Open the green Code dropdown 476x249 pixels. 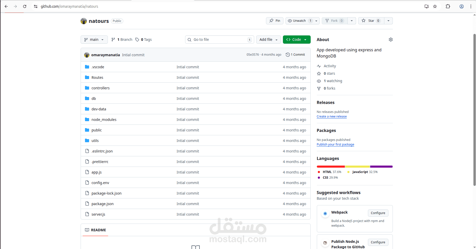tap(297, 40)
